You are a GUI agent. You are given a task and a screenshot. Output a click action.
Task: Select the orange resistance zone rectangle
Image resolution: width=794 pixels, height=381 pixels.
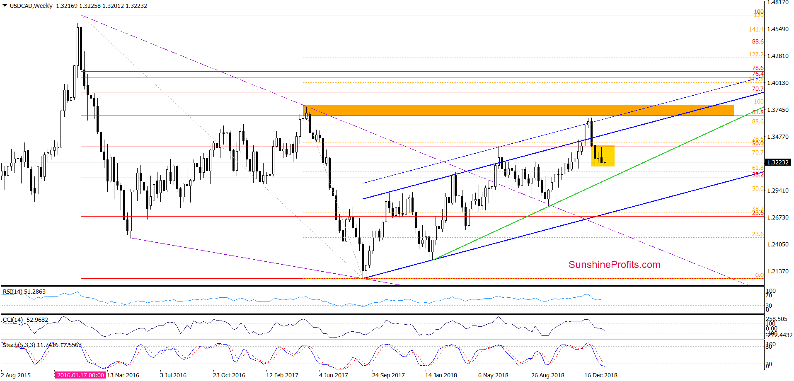(518, 110)
